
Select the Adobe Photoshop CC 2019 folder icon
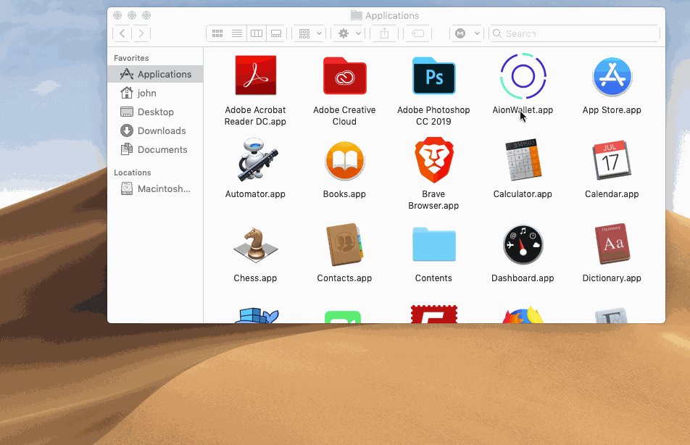[434, 75]
